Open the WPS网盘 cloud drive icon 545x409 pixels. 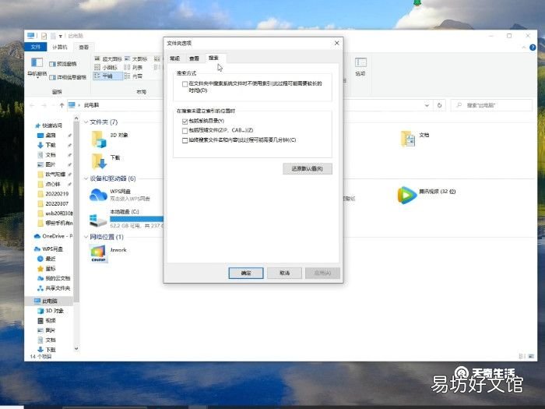[x=98, y=195]
